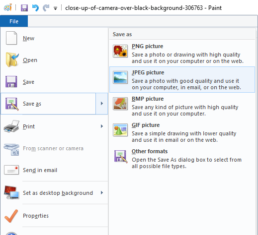Click the Open folder icon

pos(12,60)
